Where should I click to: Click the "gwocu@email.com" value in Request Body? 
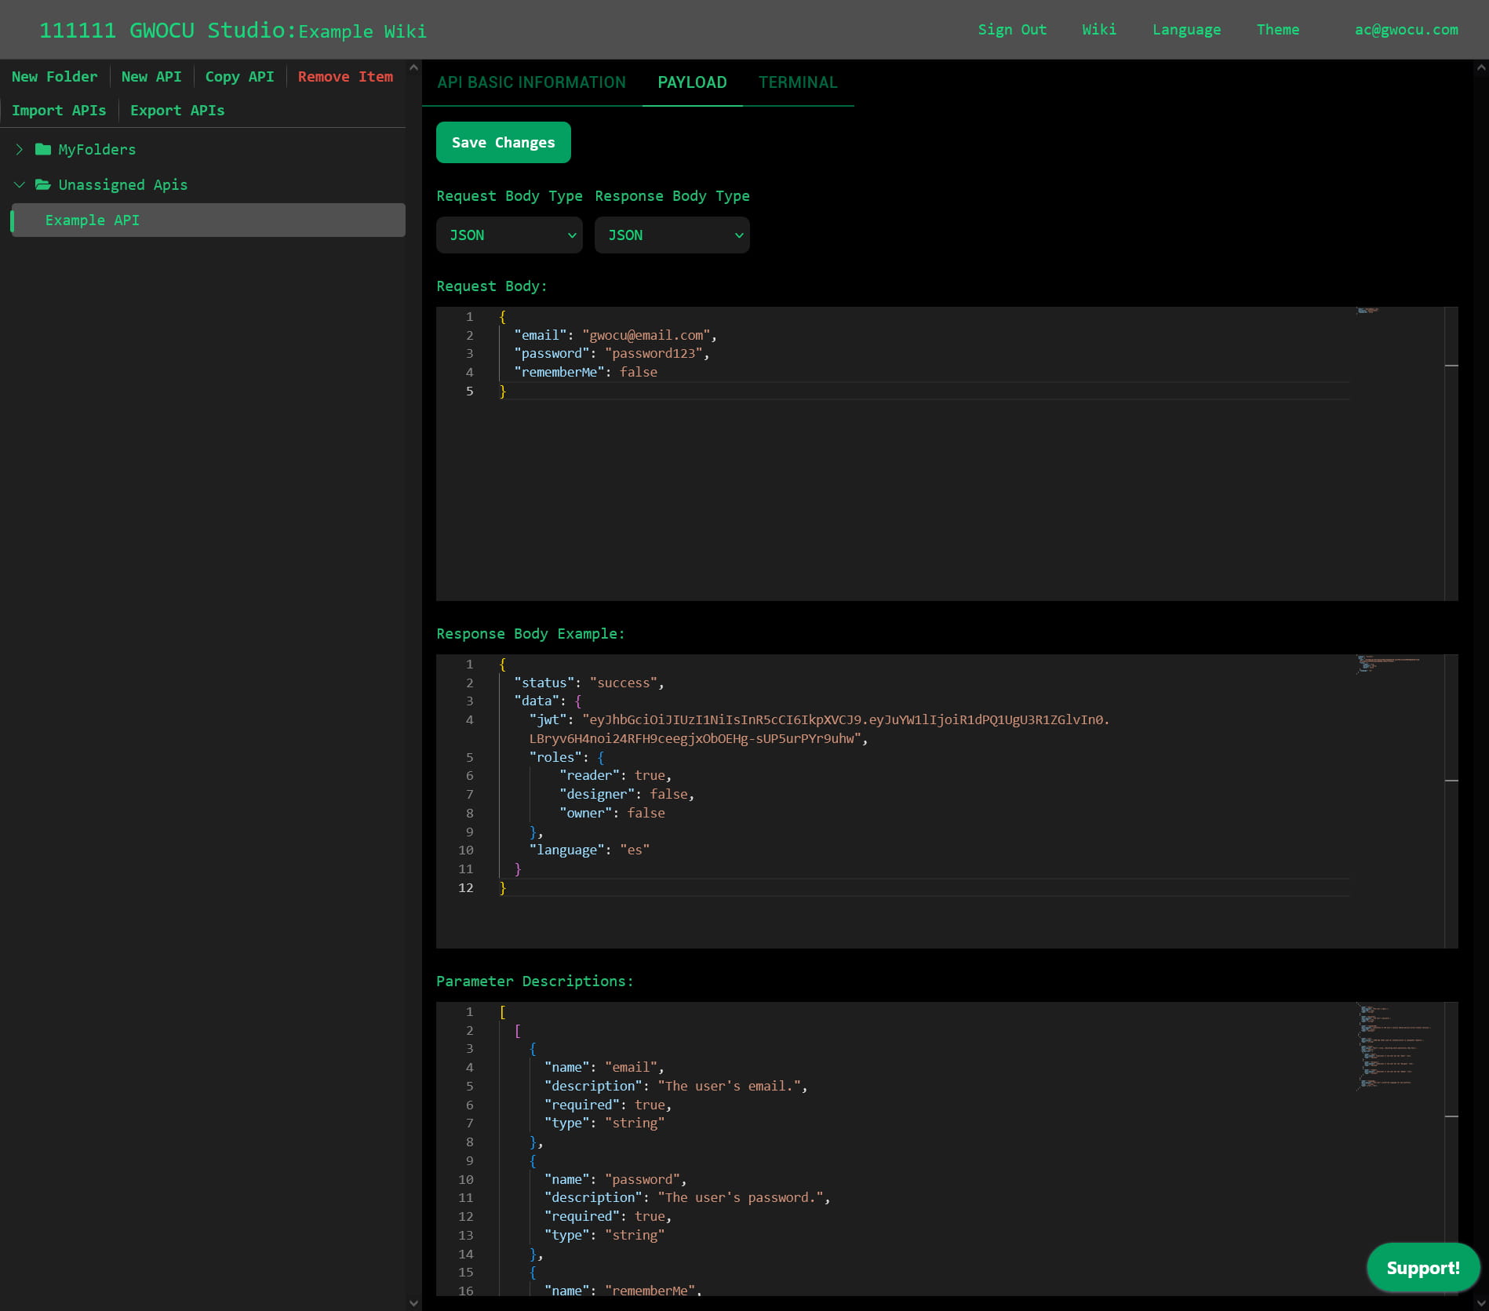[x=646, y=335]
